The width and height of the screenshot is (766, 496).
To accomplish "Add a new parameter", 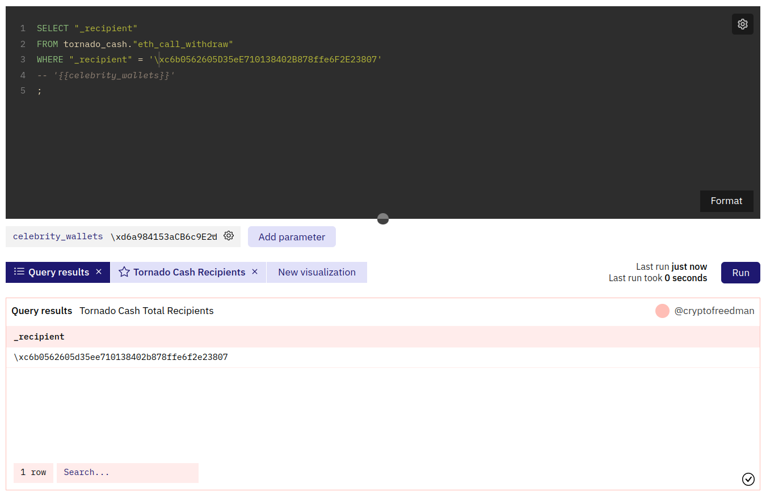I will [292, 237].
